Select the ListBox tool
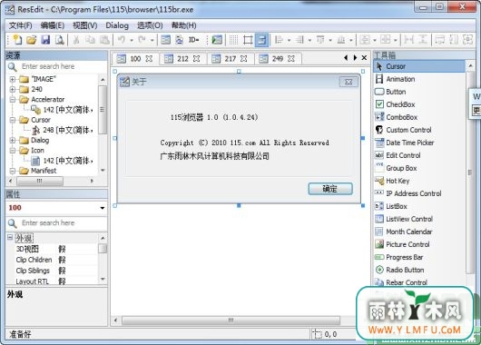Viewport: 481px width, 345px height. [x=419, y=207]
